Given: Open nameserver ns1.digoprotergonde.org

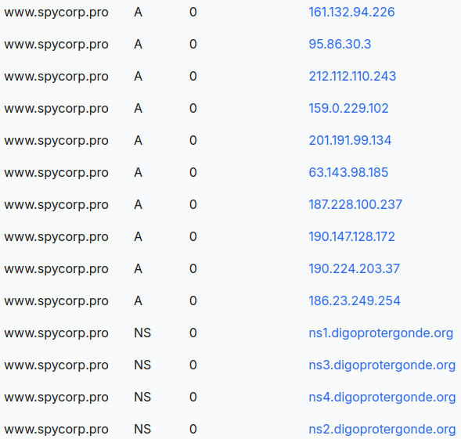Looking at the screenshot, I should click(x=380, y=333).
